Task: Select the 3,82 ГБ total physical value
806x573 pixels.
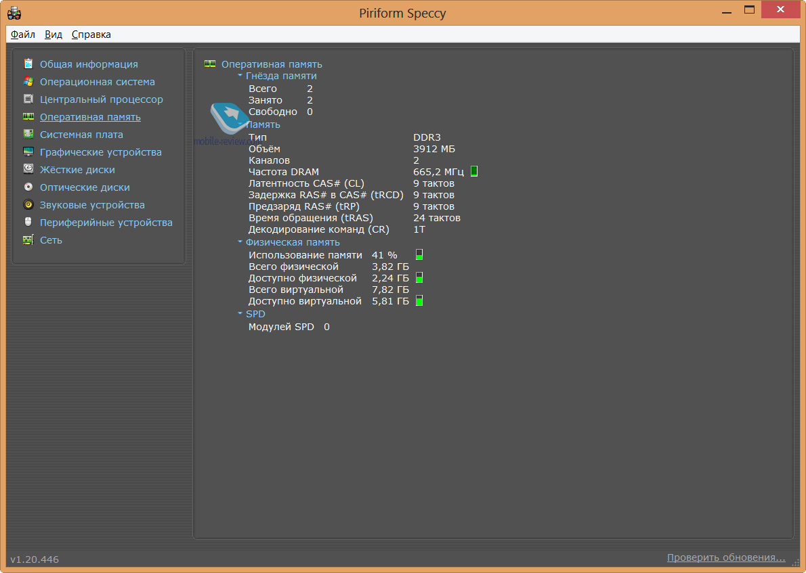Action: point(391,267)
